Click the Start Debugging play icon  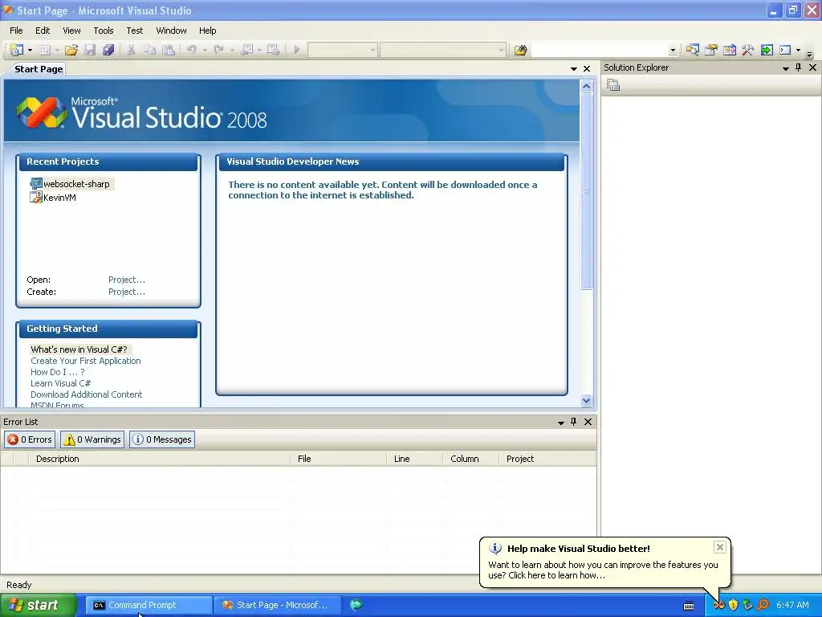point(297,50)
